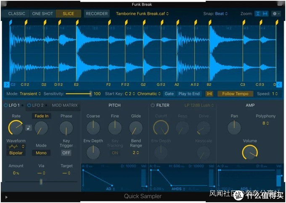Viewport: 286px width, 203px height.
Task: Open the Snap Beat dropdown
Action: [x=221, y=13]
